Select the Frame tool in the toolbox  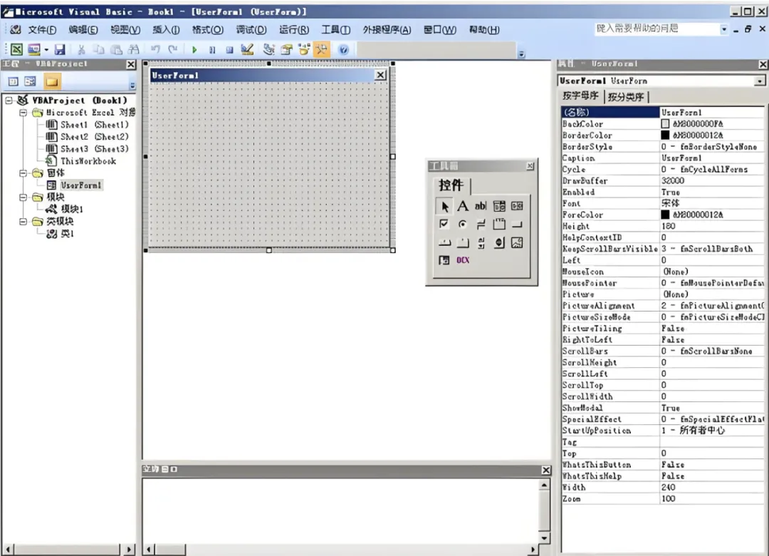click(x=499, y=225)
